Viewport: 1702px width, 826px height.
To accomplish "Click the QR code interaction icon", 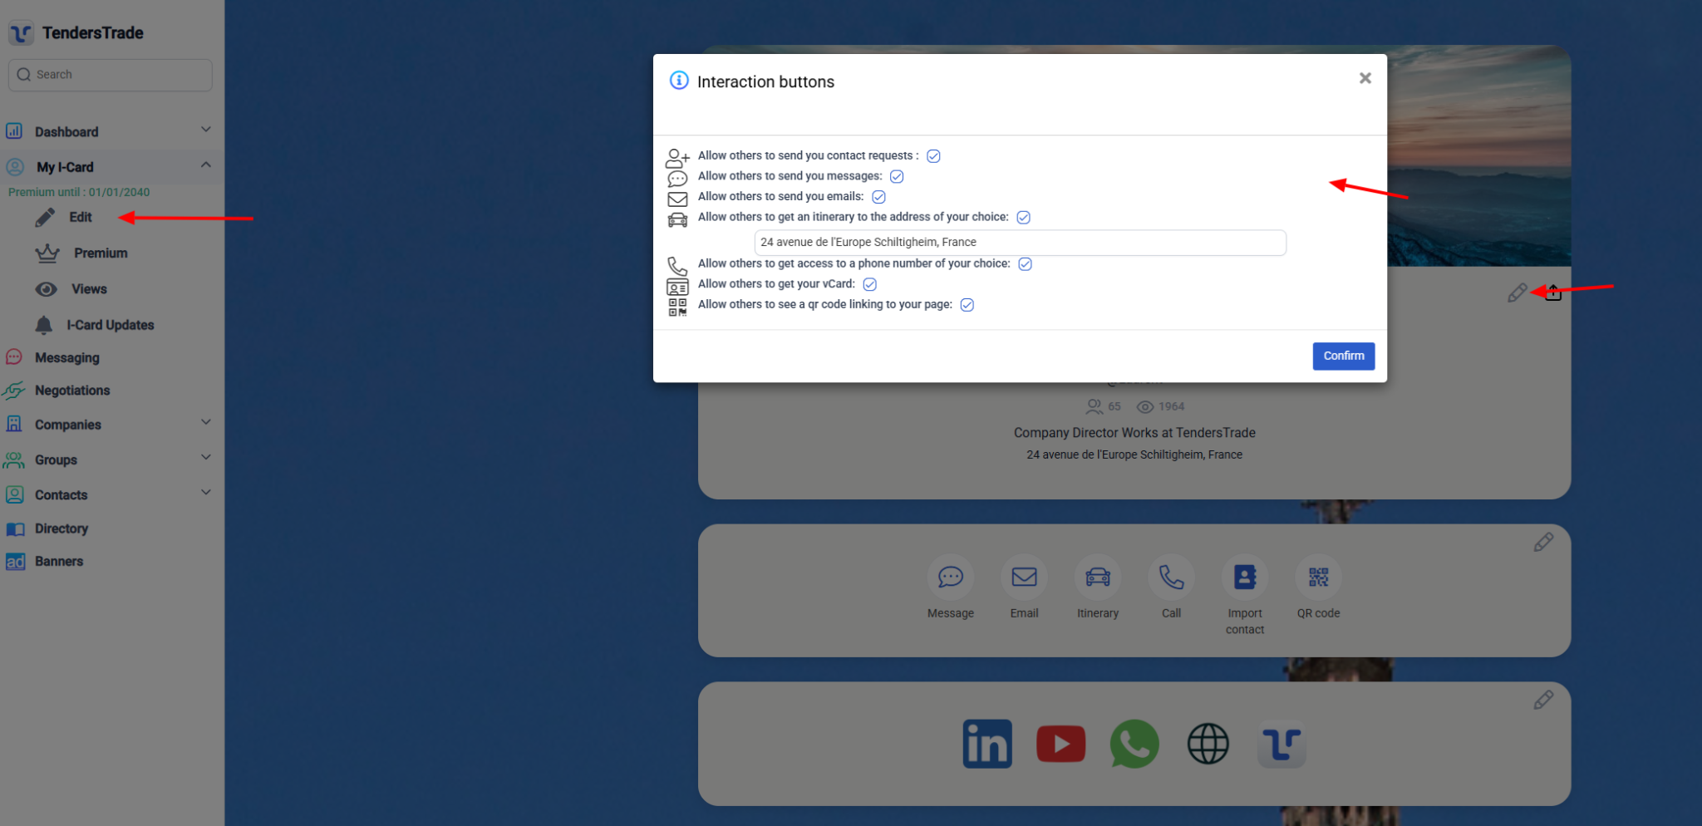I will [x=1318, y=577].
